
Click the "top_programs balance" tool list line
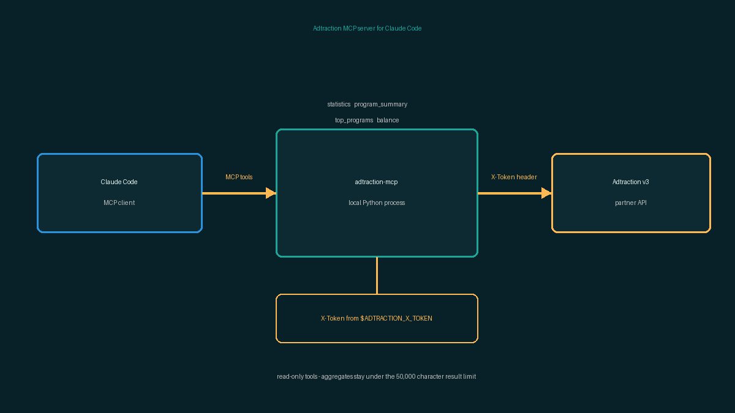click(367, 120)
